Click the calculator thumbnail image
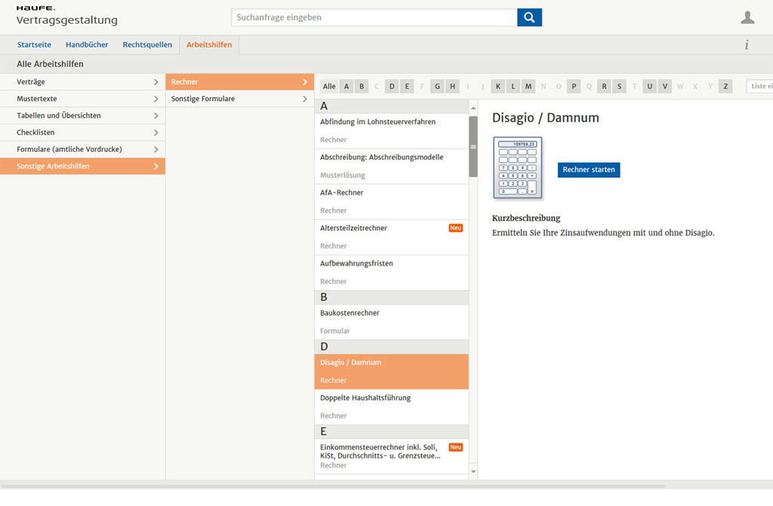The height and width of the screenshot is (506, 773). 517,168
